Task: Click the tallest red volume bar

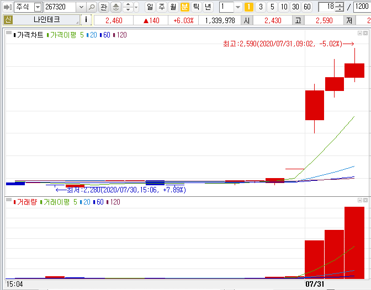Action: (354, 243)
